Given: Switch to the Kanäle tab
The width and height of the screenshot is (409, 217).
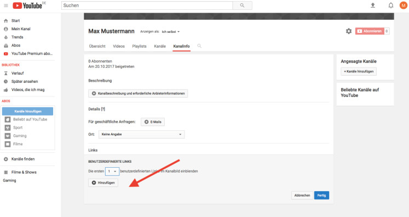Looking at the screenshot, I should pos(160,46).
